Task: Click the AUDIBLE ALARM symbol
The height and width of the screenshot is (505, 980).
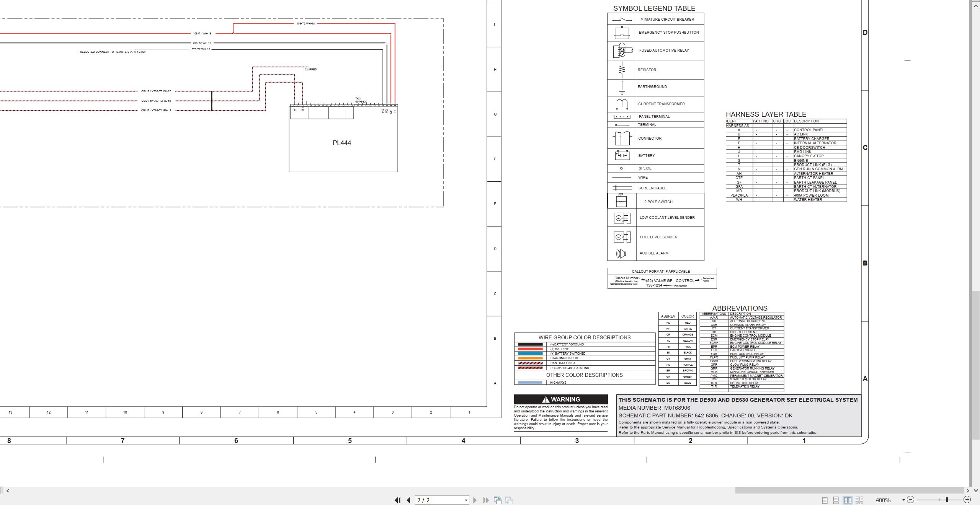Action: [621, 253]
